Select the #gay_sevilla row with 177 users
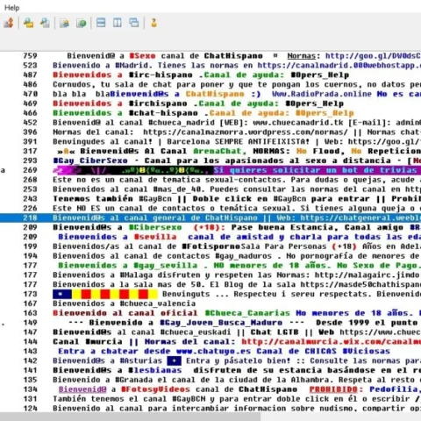421x421 pixels. tap(210, 266)
